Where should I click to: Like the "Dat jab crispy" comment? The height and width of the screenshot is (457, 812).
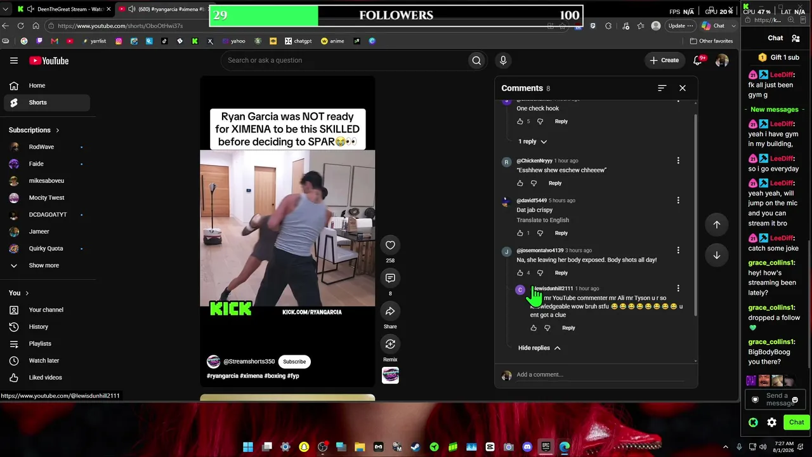click(x=520, y=233)
